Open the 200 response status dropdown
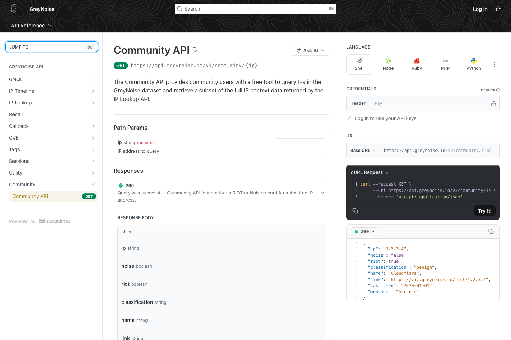Screen dimensions: 511x340 pos(364,231)
